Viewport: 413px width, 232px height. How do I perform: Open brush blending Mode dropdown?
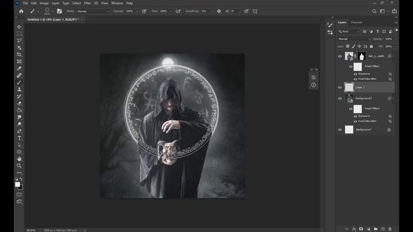tap(93, 12)
